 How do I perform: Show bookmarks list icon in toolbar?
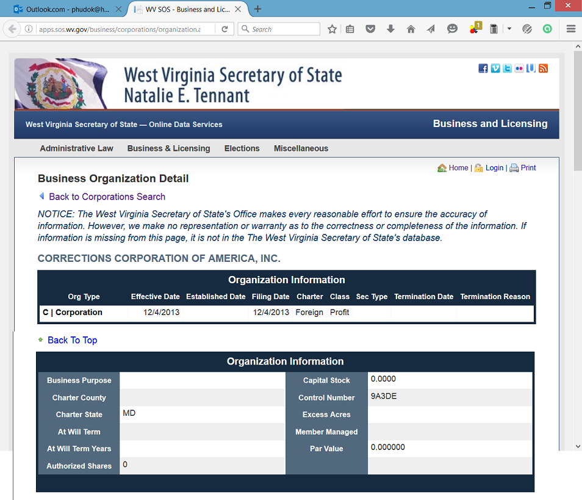350,29
